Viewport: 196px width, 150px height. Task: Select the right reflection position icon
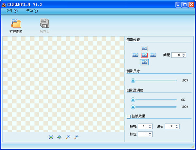(x=153, y=55)
